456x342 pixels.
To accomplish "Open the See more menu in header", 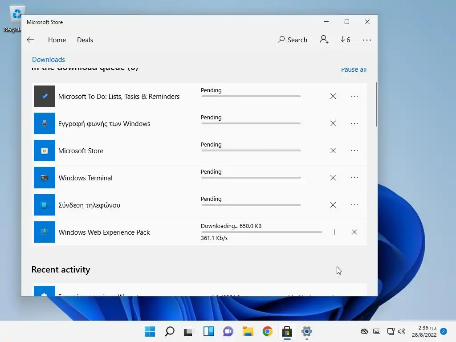I will click(x=367, y=40).
